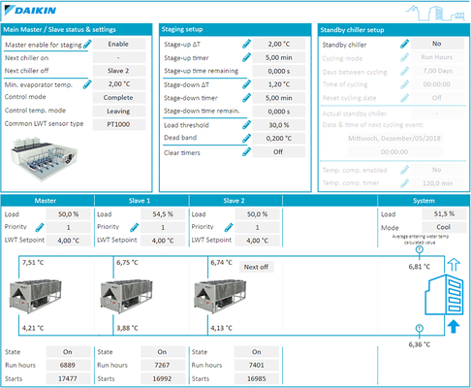Click the Next off label
This screenshot has width=471, height=388.
[x=256, y=267]
